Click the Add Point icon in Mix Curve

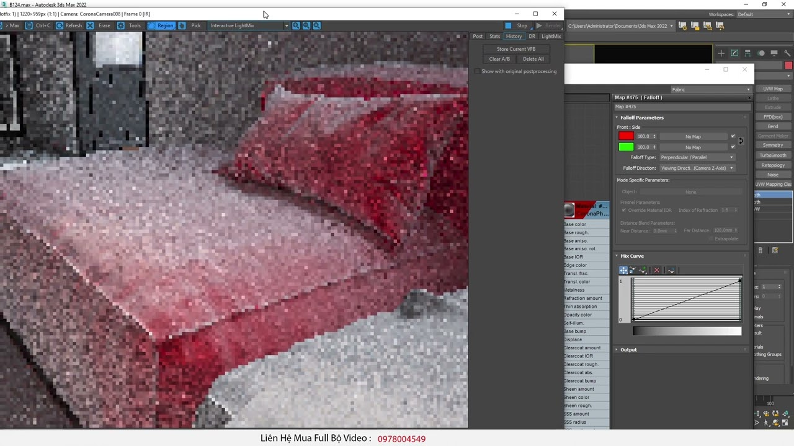[x=643, y=270]
